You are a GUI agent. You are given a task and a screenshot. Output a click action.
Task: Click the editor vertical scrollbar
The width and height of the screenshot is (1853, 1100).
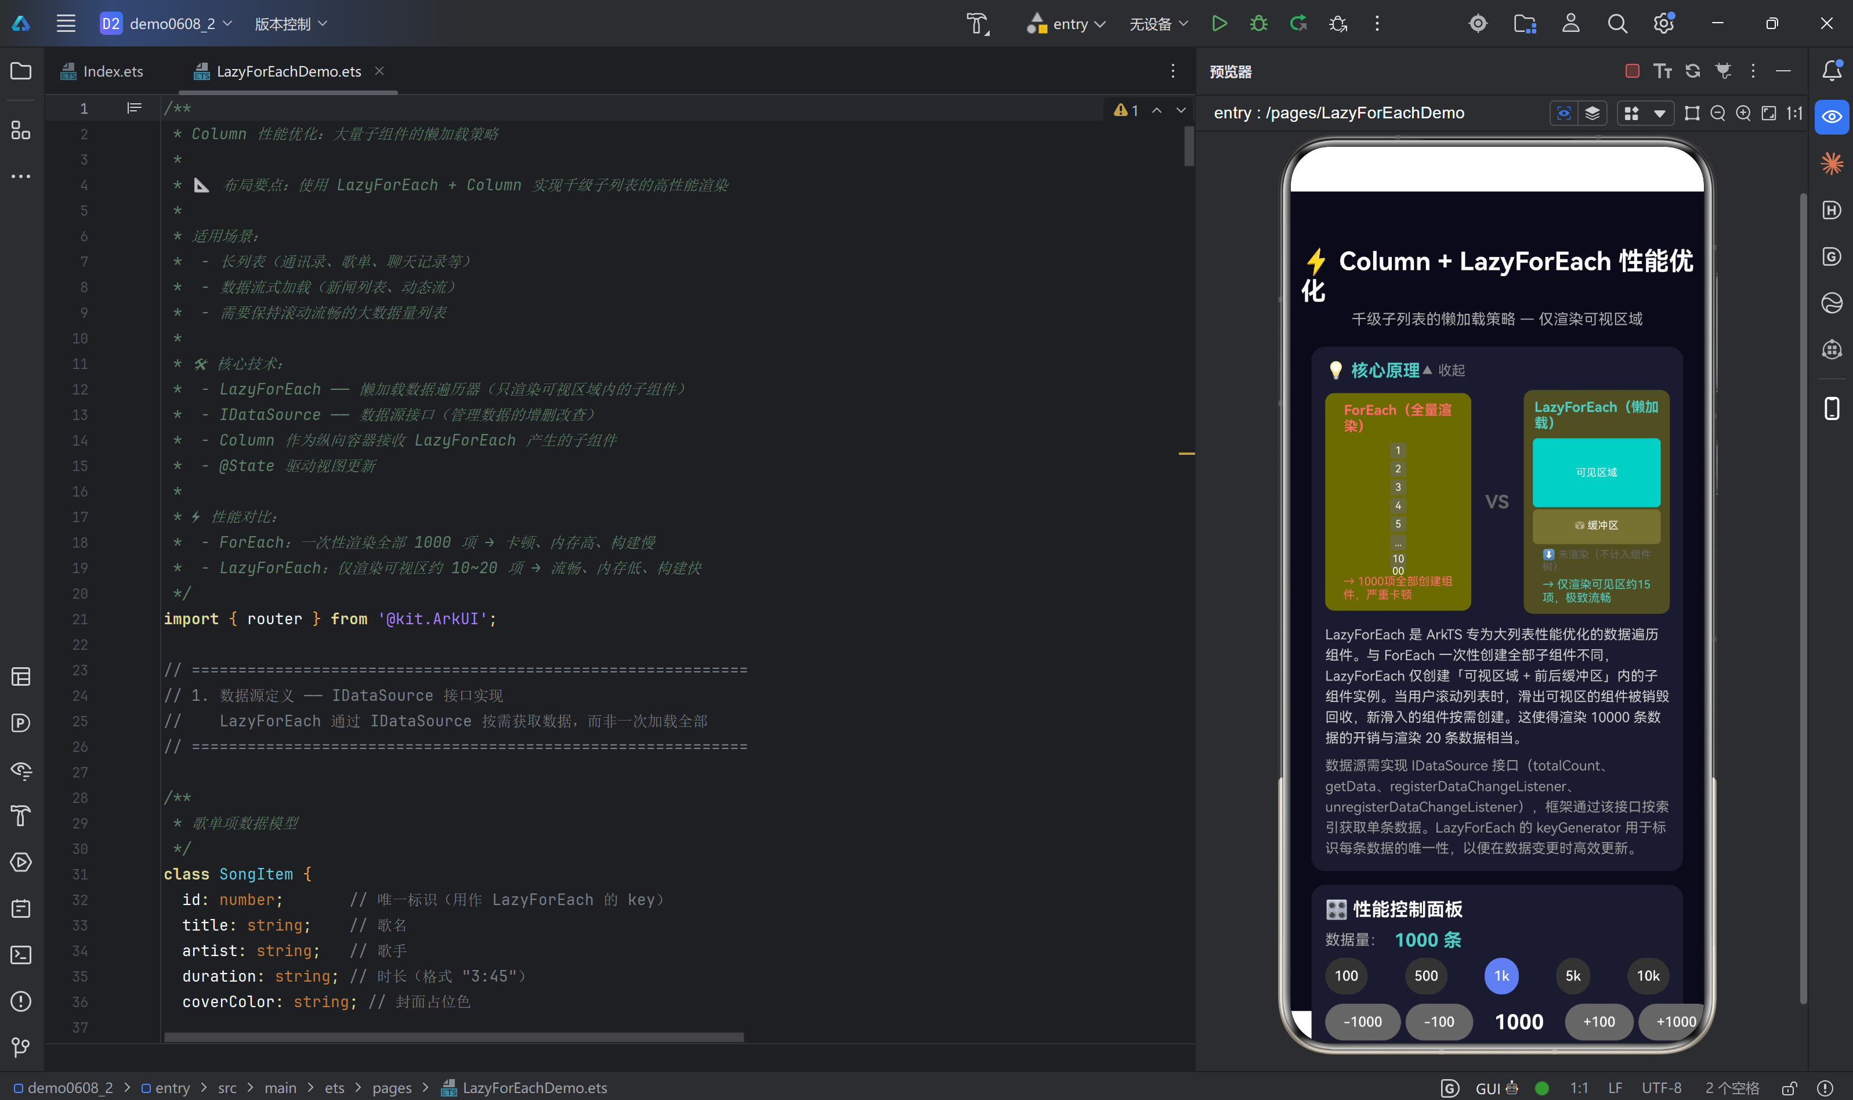(x=1189, y=146)
